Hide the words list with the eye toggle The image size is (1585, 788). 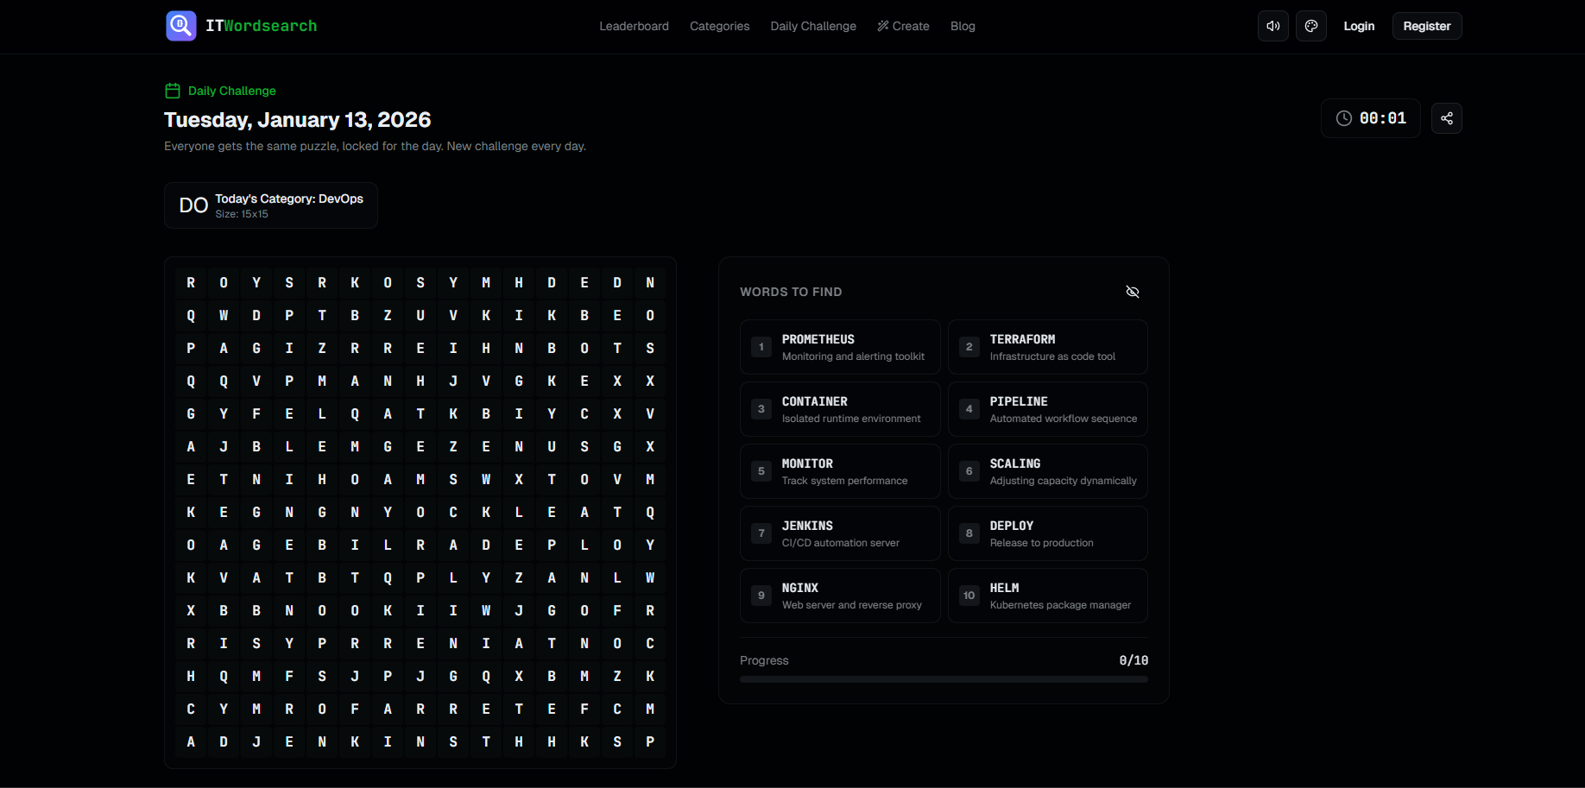(x=1133, y=292)
